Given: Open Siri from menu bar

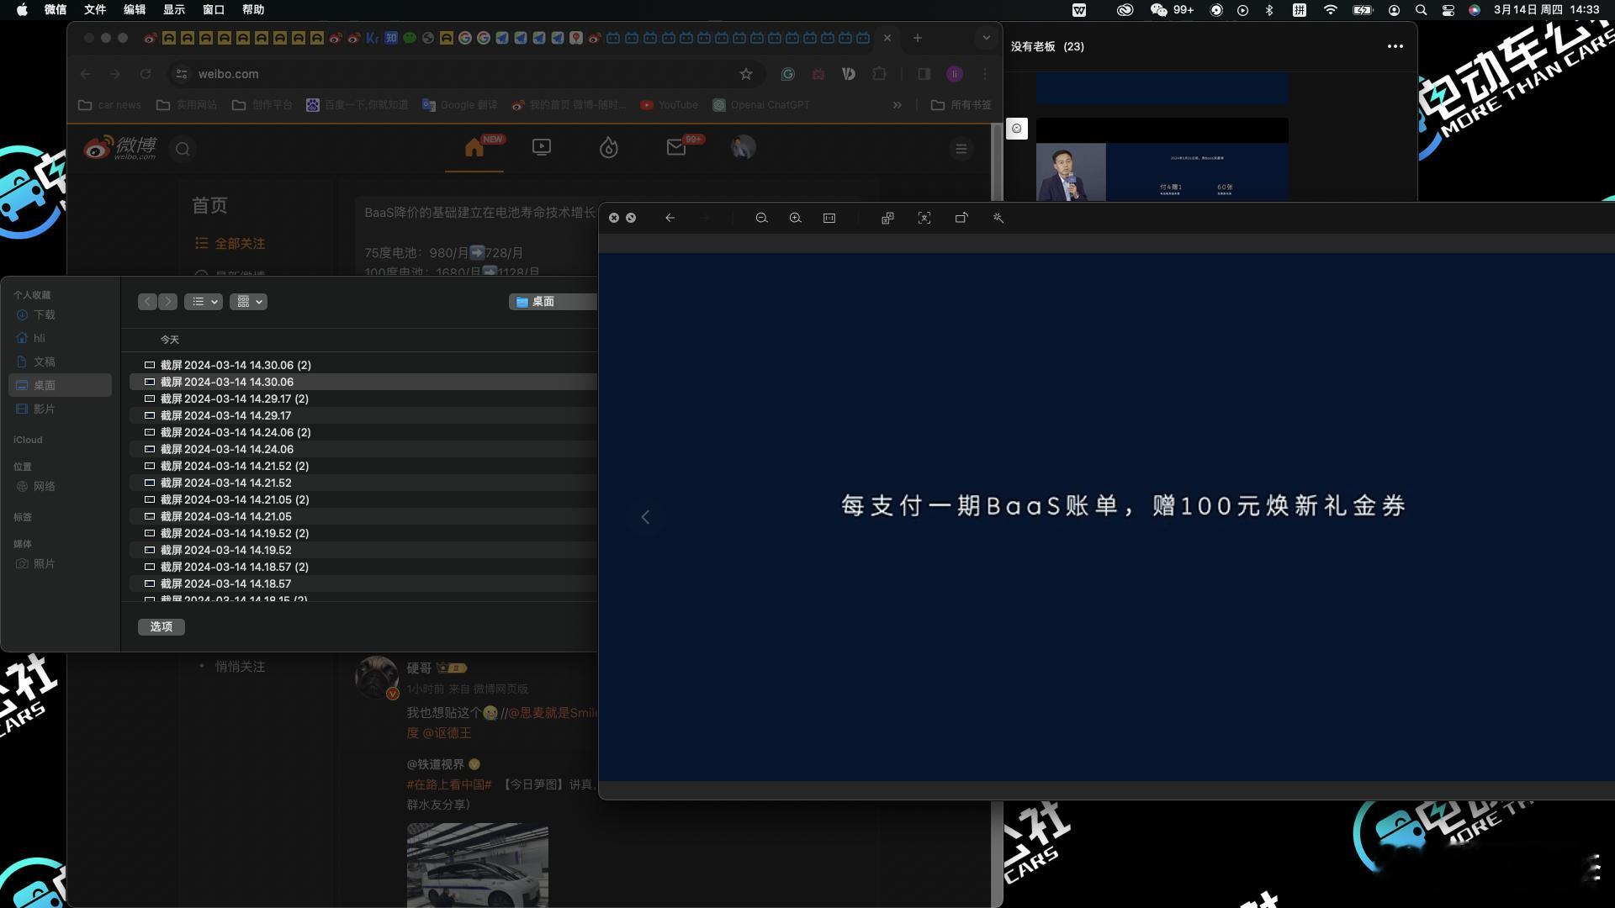Looking at the screenshot, I should 1474,10.
